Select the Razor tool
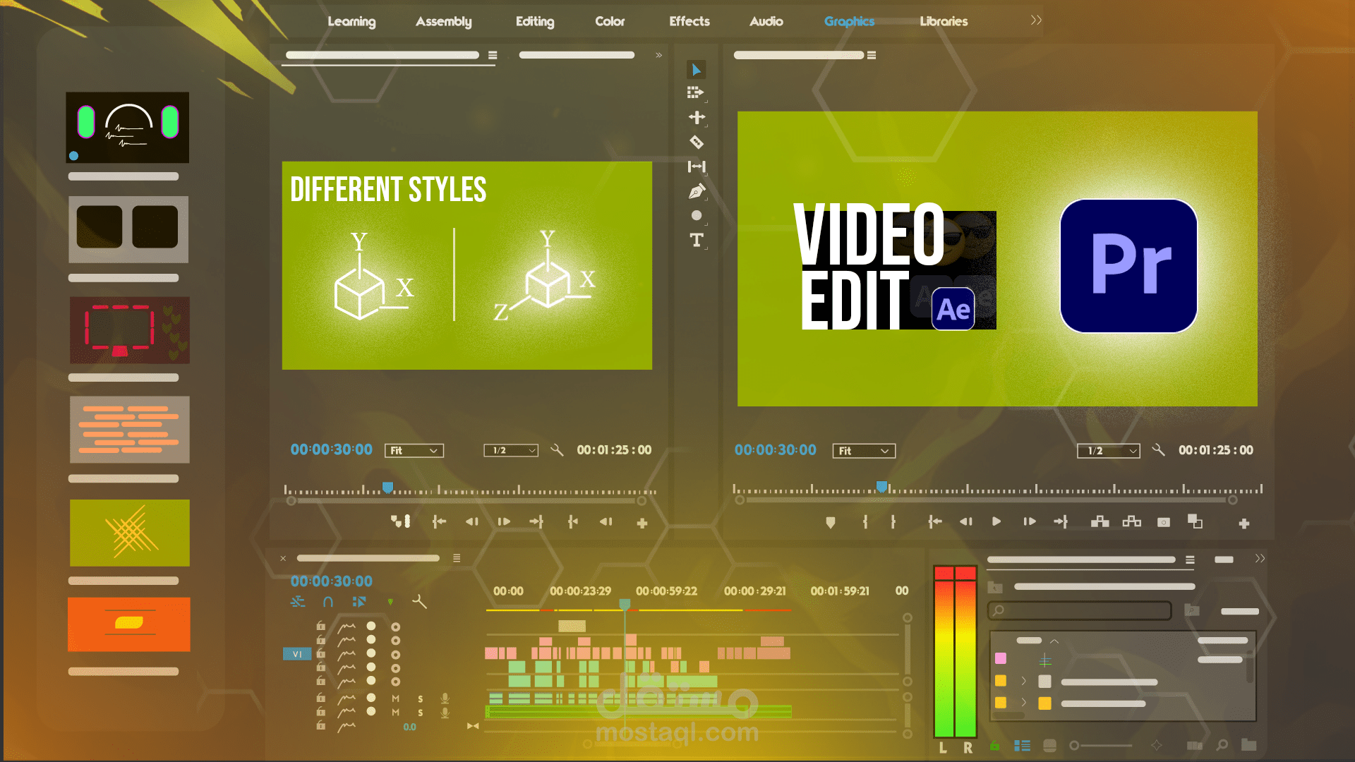 [697, 143]
